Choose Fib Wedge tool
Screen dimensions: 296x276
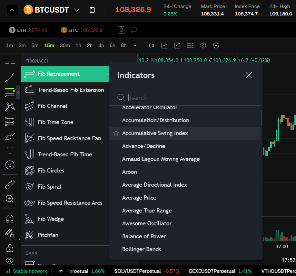[x=65, y=219]
